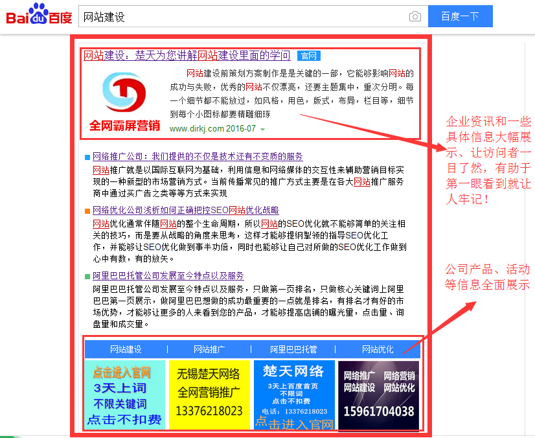Click the paragraph starting 网站推广就是以国际互联网为基础
This screenshot has height=438, width=535.
pos(249,181)
